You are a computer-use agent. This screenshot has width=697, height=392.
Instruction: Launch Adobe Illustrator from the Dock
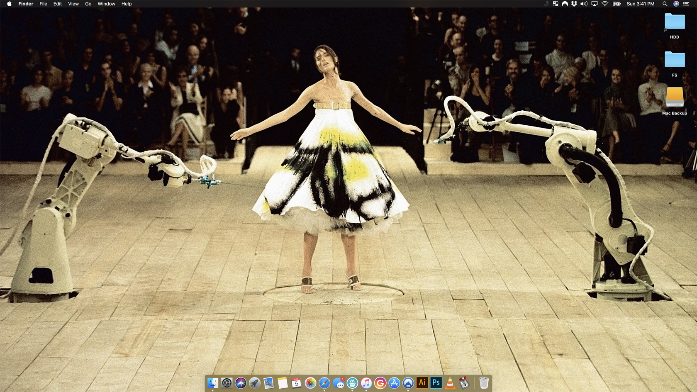[422, 382]
